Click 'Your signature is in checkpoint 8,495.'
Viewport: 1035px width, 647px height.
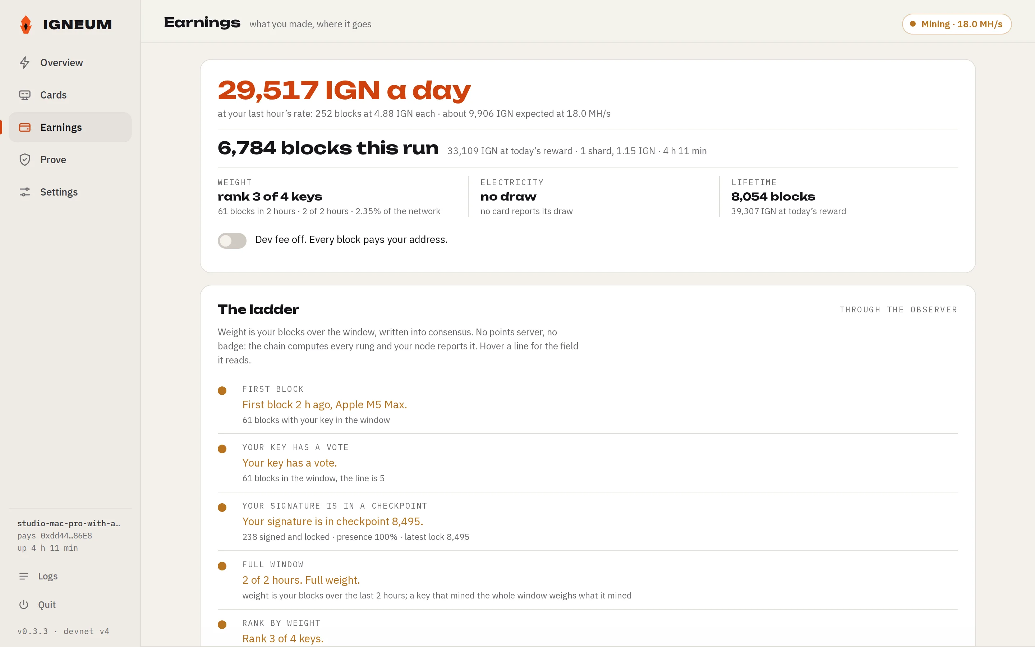pos(333,521)
